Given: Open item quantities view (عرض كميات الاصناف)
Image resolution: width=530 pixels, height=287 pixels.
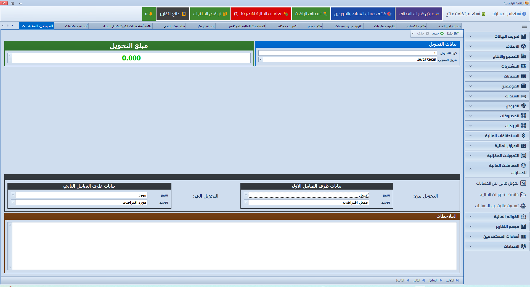Looking at the screenshot, I should [x=419, y=14].
